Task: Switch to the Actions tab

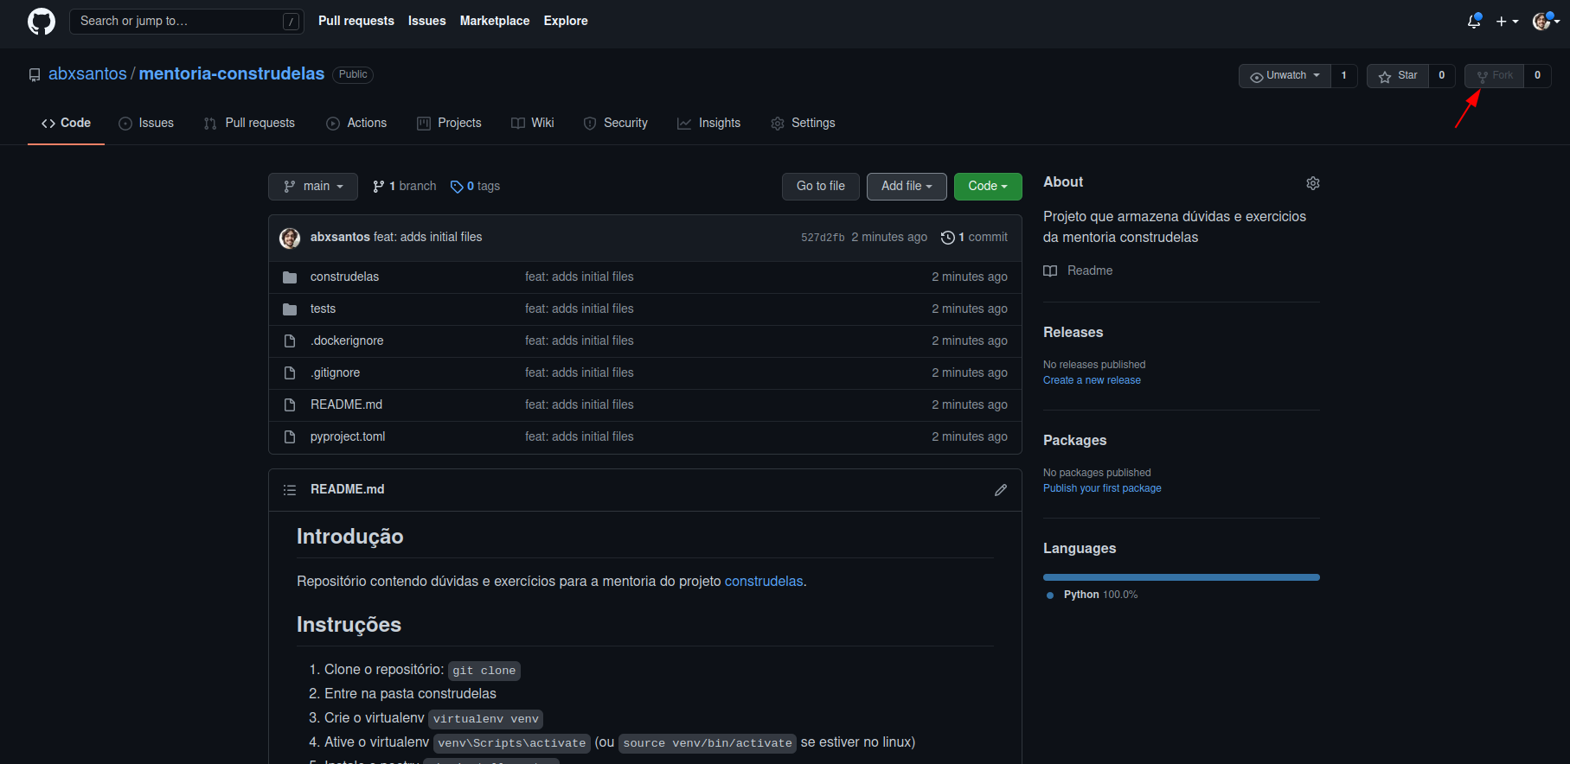Action: click(x=356, y=123)
